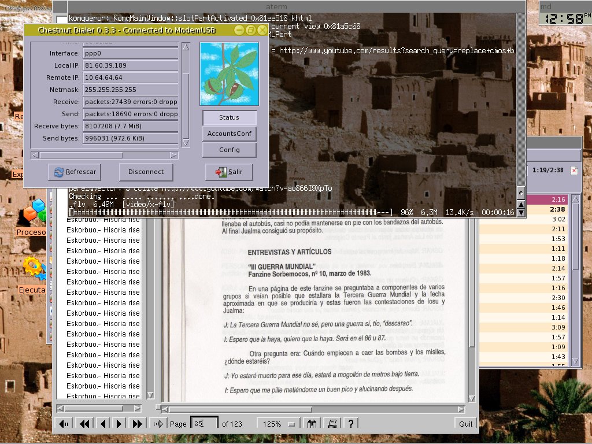This screenshot has width=592, height=444.
Task: Click down arrow of dialer status vertical scrollbar
Action: pos(186,143)
